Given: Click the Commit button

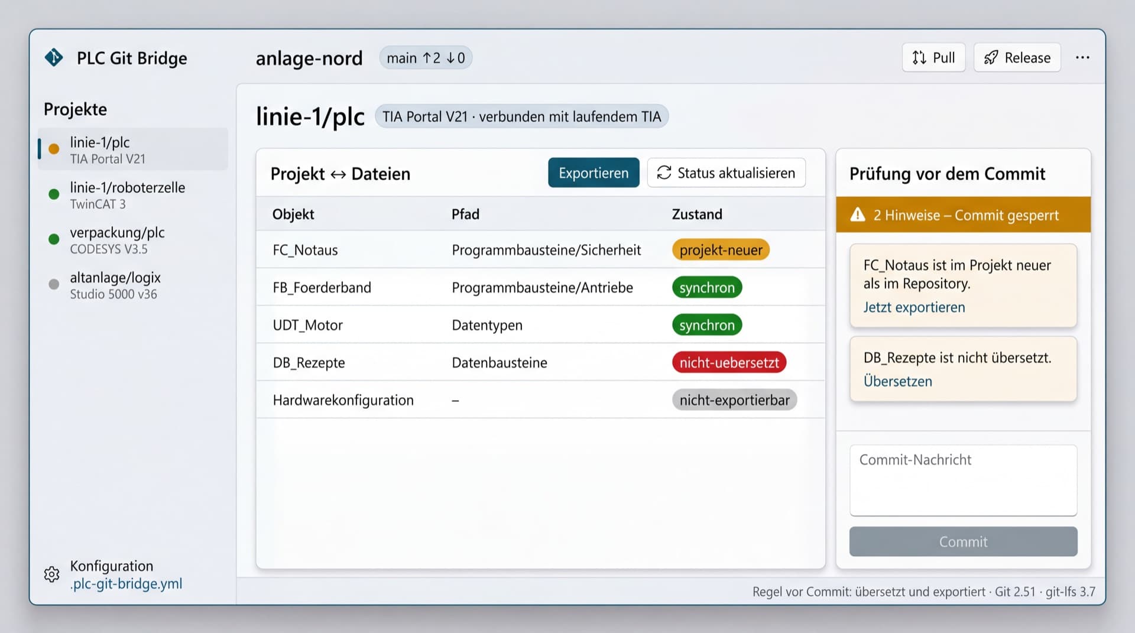Looking at the screenshot, I should (963, 541).
